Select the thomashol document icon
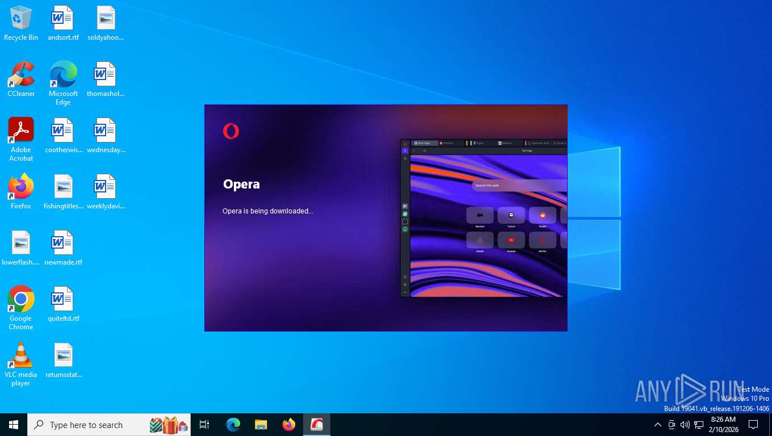 click(106, 79)
